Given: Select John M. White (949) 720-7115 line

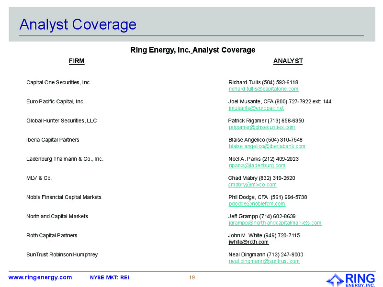Looking at the screenshot, I should pyautogui.click(x=264, y=235).
